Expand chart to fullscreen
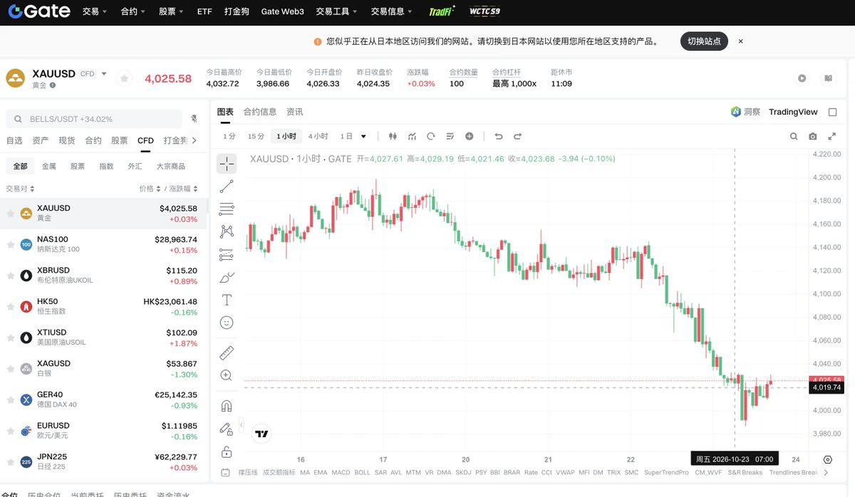The height and width of the screenshot is (497, 855). [x=831, y=136]
